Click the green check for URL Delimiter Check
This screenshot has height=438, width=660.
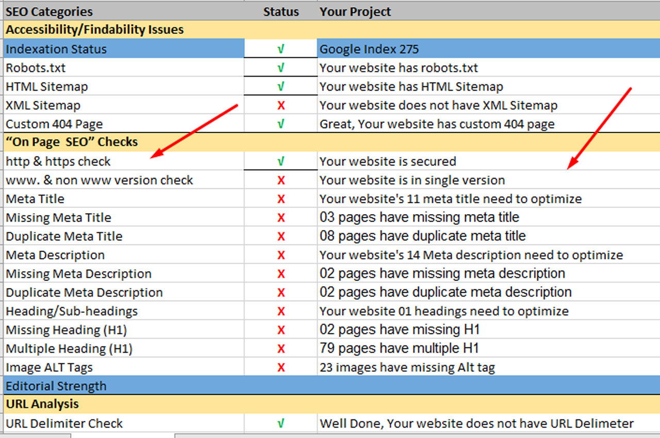(x=281, y=424)
